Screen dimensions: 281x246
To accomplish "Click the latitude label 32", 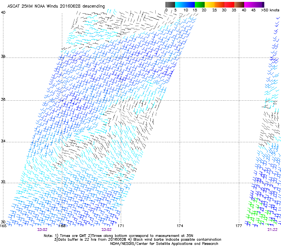I will pyautogui.click(x=3, y=182).
